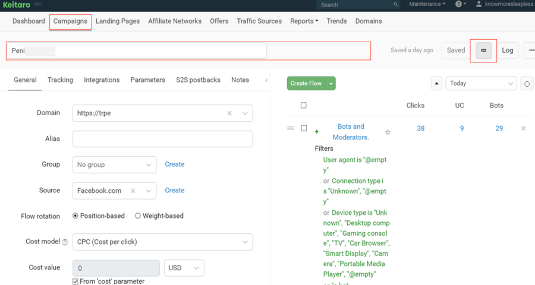Image resolution: width=535 pixels, height=285 pixels.
Task: Open Traffic Sources section
Action: [x=259, y=21]
